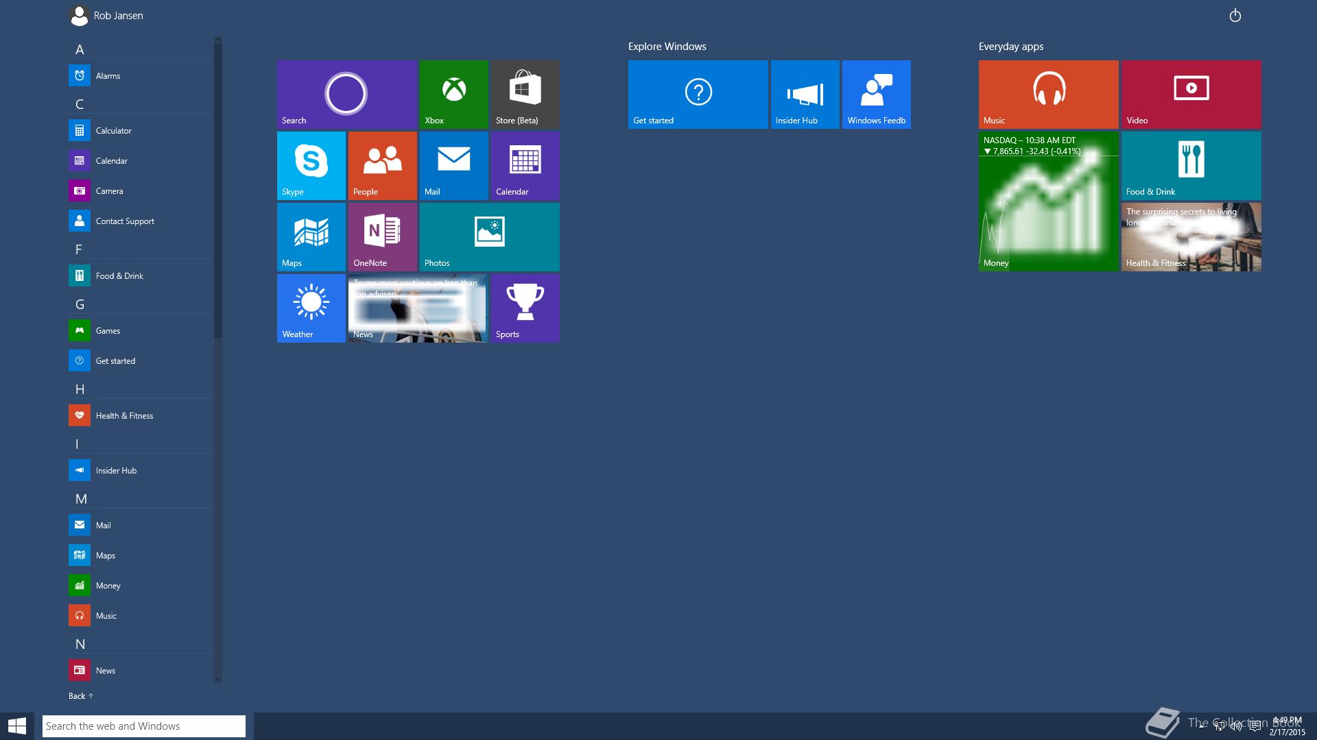
Task: Open the Get started tile
Action: tap(698, 95)
